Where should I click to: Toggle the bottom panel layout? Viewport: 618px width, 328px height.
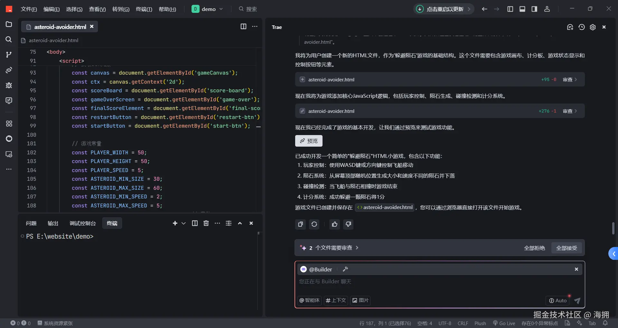[x=522, y=9]
